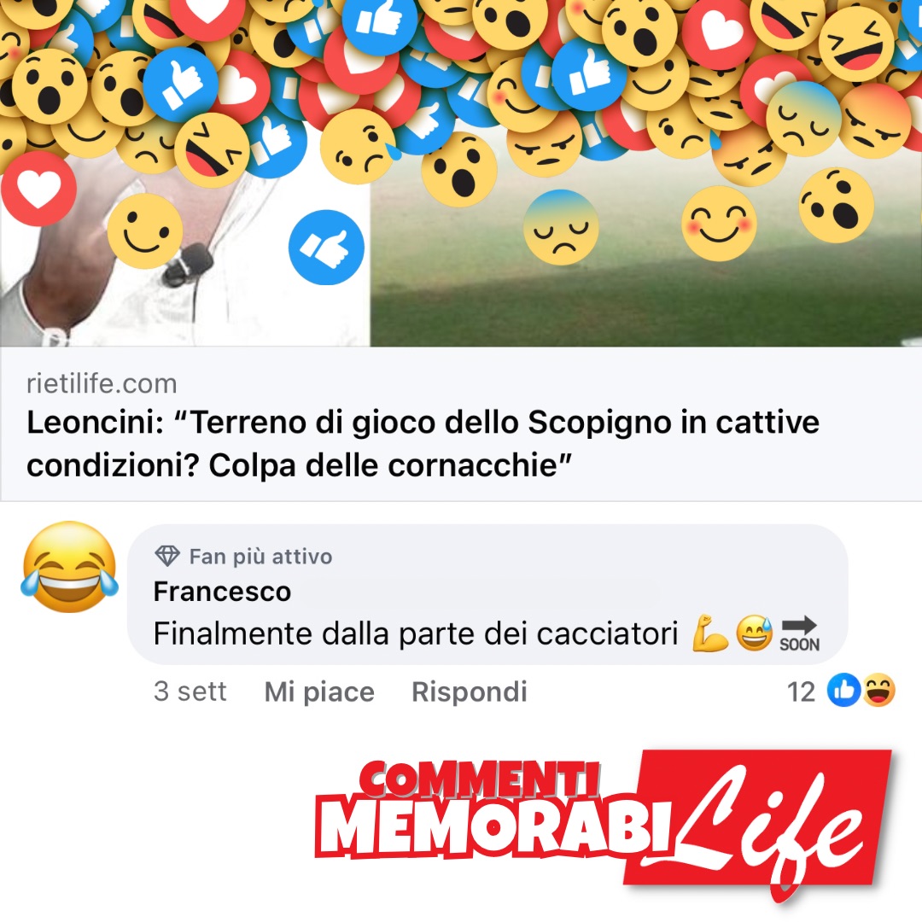
Task: Click the blue like reaction next to 12
Action: 843,690
